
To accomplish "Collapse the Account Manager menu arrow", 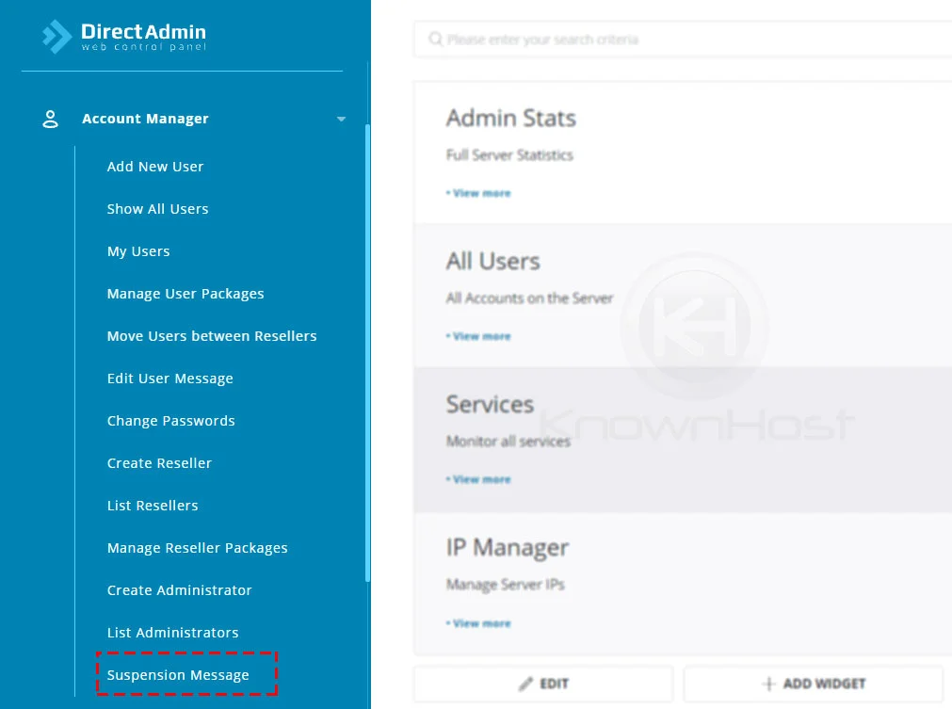I will point(341,120).
